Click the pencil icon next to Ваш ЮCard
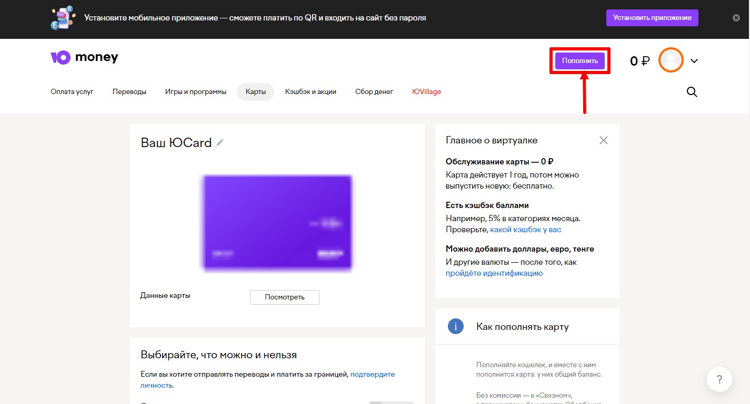 220,142
